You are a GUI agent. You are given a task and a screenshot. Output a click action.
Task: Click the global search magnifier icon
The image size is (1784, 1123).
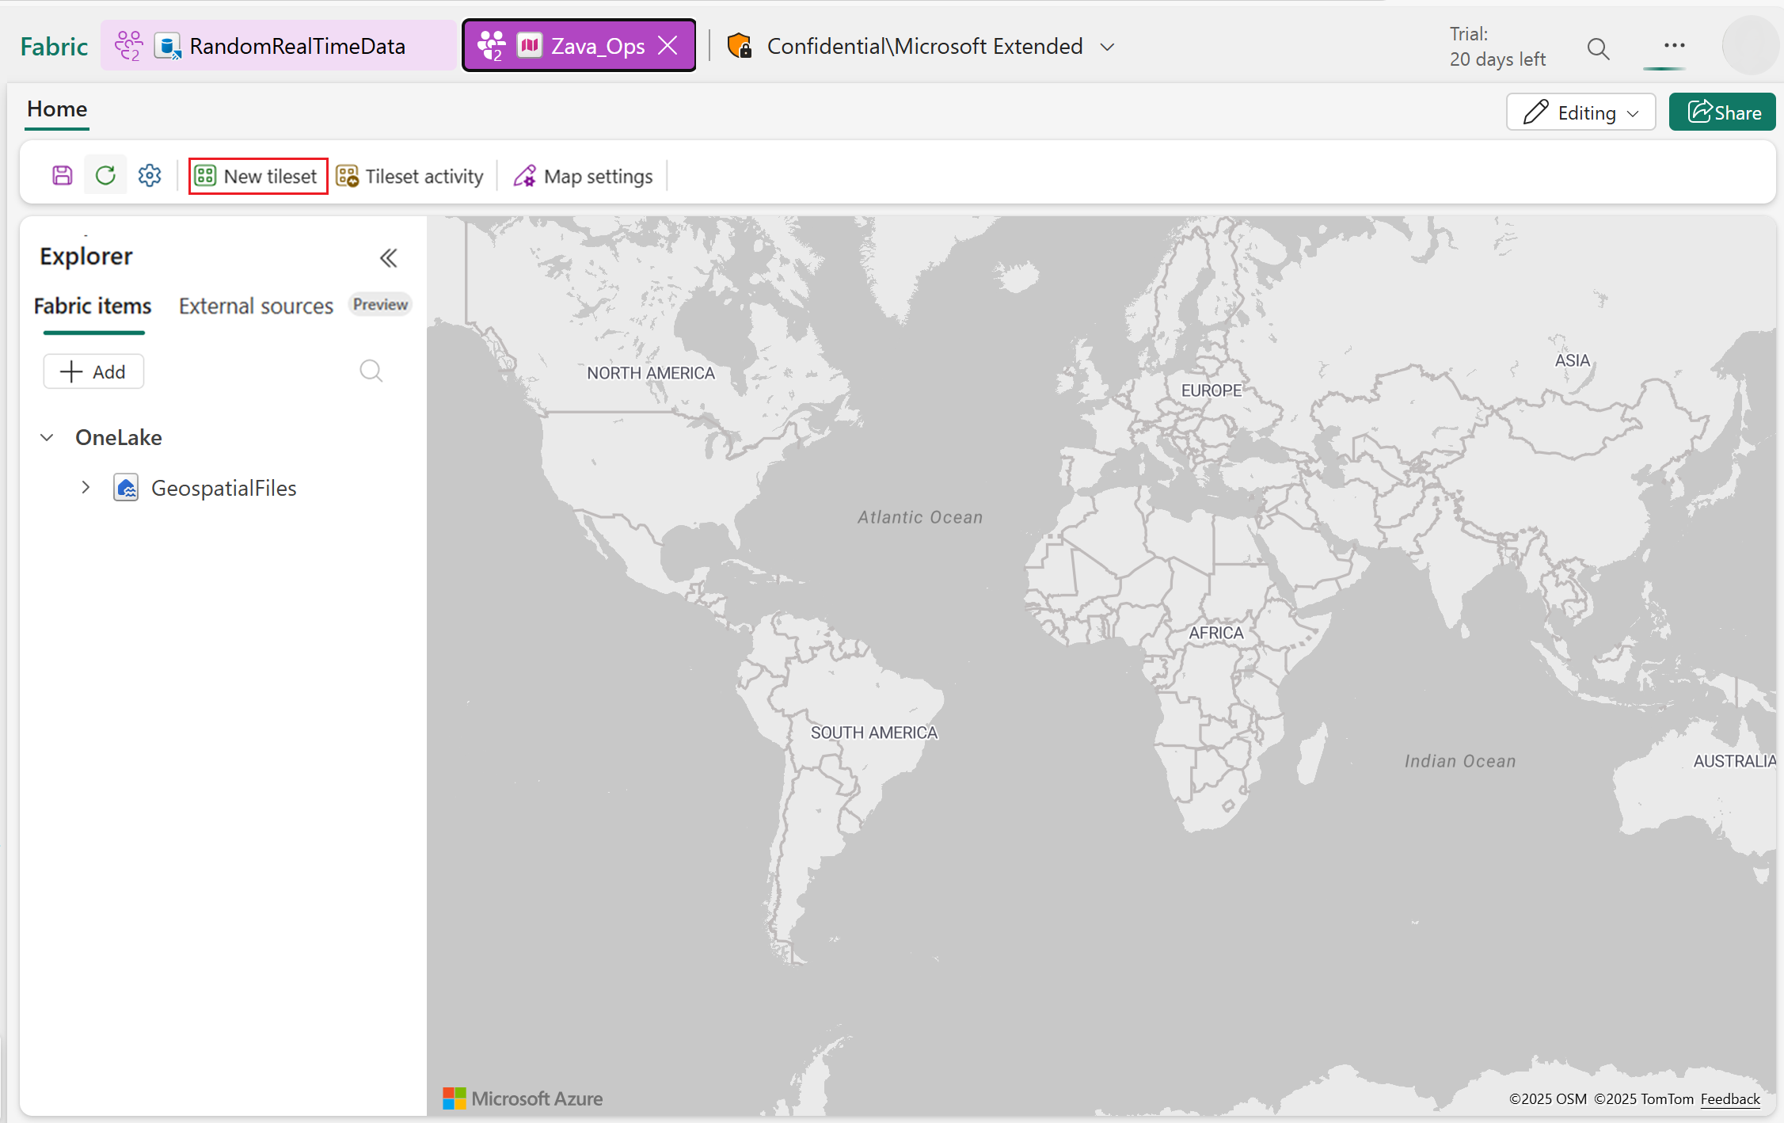tap(1598, 48)
